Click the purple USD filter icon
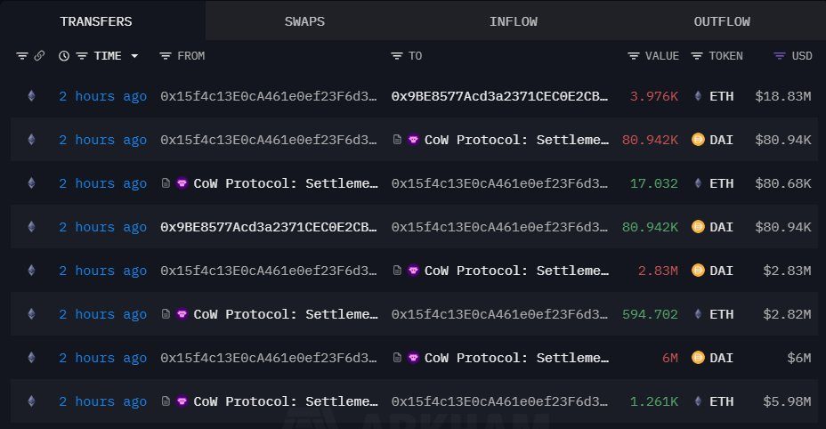The width and height of the screenshot is (826, 429). [780, 56]
